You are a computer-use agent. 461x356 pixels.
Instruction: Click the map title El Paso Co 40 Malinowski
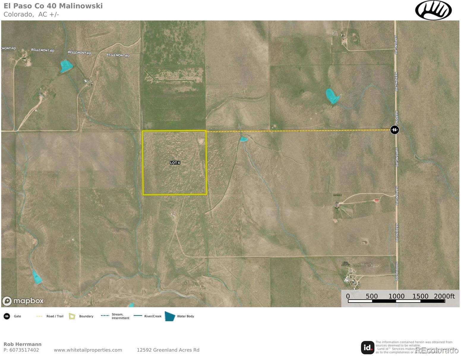[x=53, y=6]
